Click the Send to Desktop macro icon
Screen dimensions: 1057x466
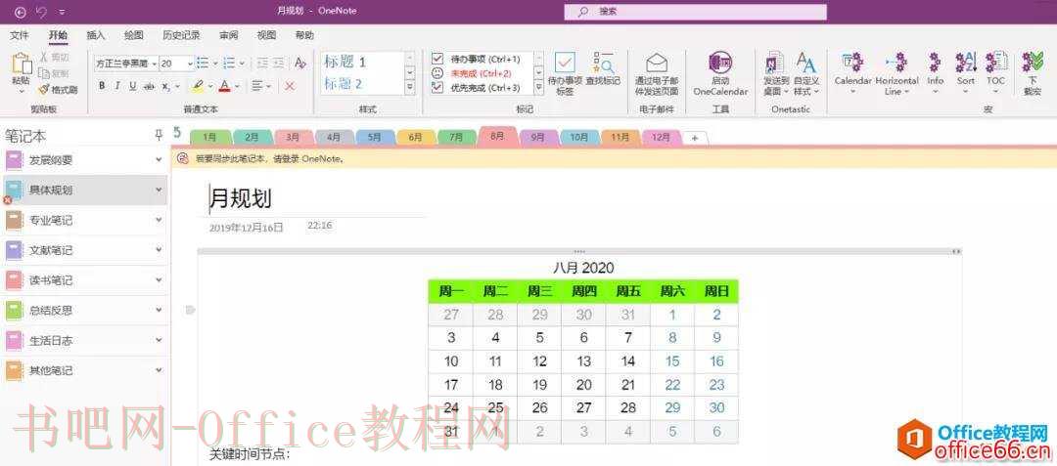click(x=773, y=64)
